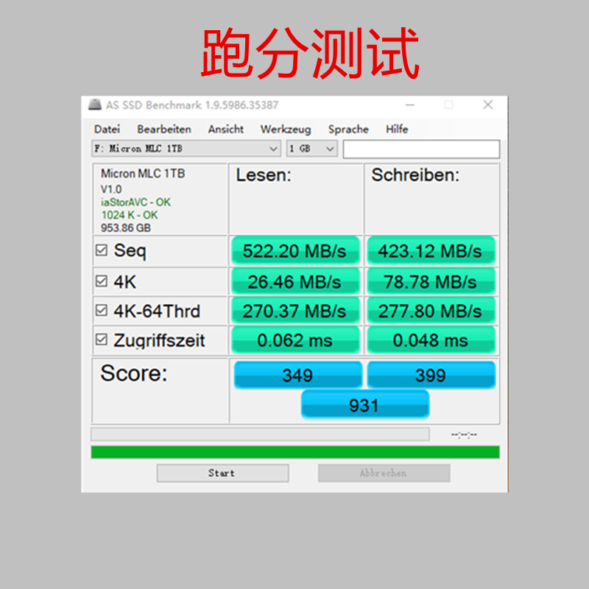Click the green completed progress bar
This screenshot has width=589, height=589.
click(295, 452)
